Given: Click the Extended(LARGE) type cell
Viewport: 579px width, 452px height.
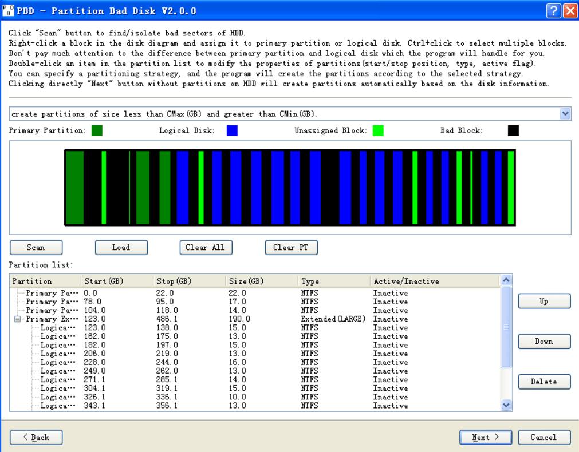Looking at the screenshot, I should click(333, 319).
